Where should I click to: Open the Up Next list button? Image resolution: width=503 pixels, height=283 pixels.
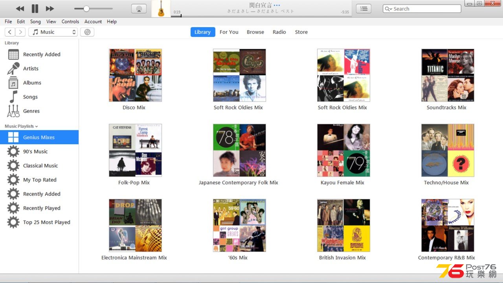click(x=364, y=9)
